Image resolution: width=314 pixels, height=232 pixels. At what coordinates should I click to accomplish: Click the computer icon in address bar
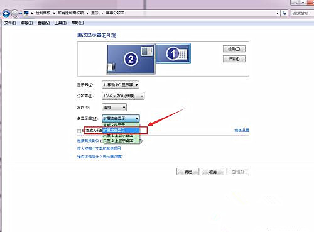(x=26, y=13)
